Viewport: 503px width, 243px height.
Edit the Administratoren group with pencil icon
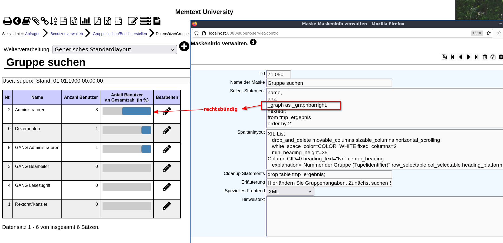(x=167, y=111)
